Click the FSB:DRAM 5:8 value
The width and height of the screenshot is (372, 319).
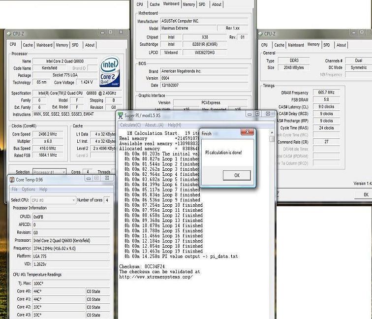click(x=326, y=99)
